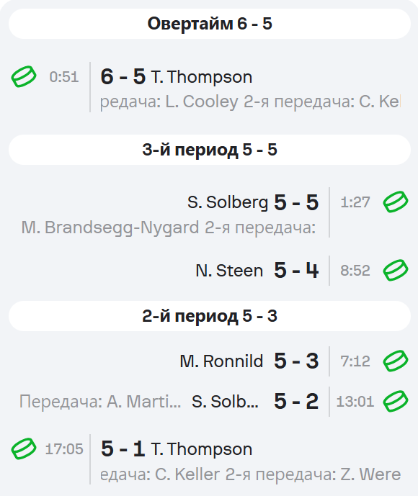418x496 pixels.
Task: Click the puck icon beside the 8:52 goal
Action: (x=396, y=270)
